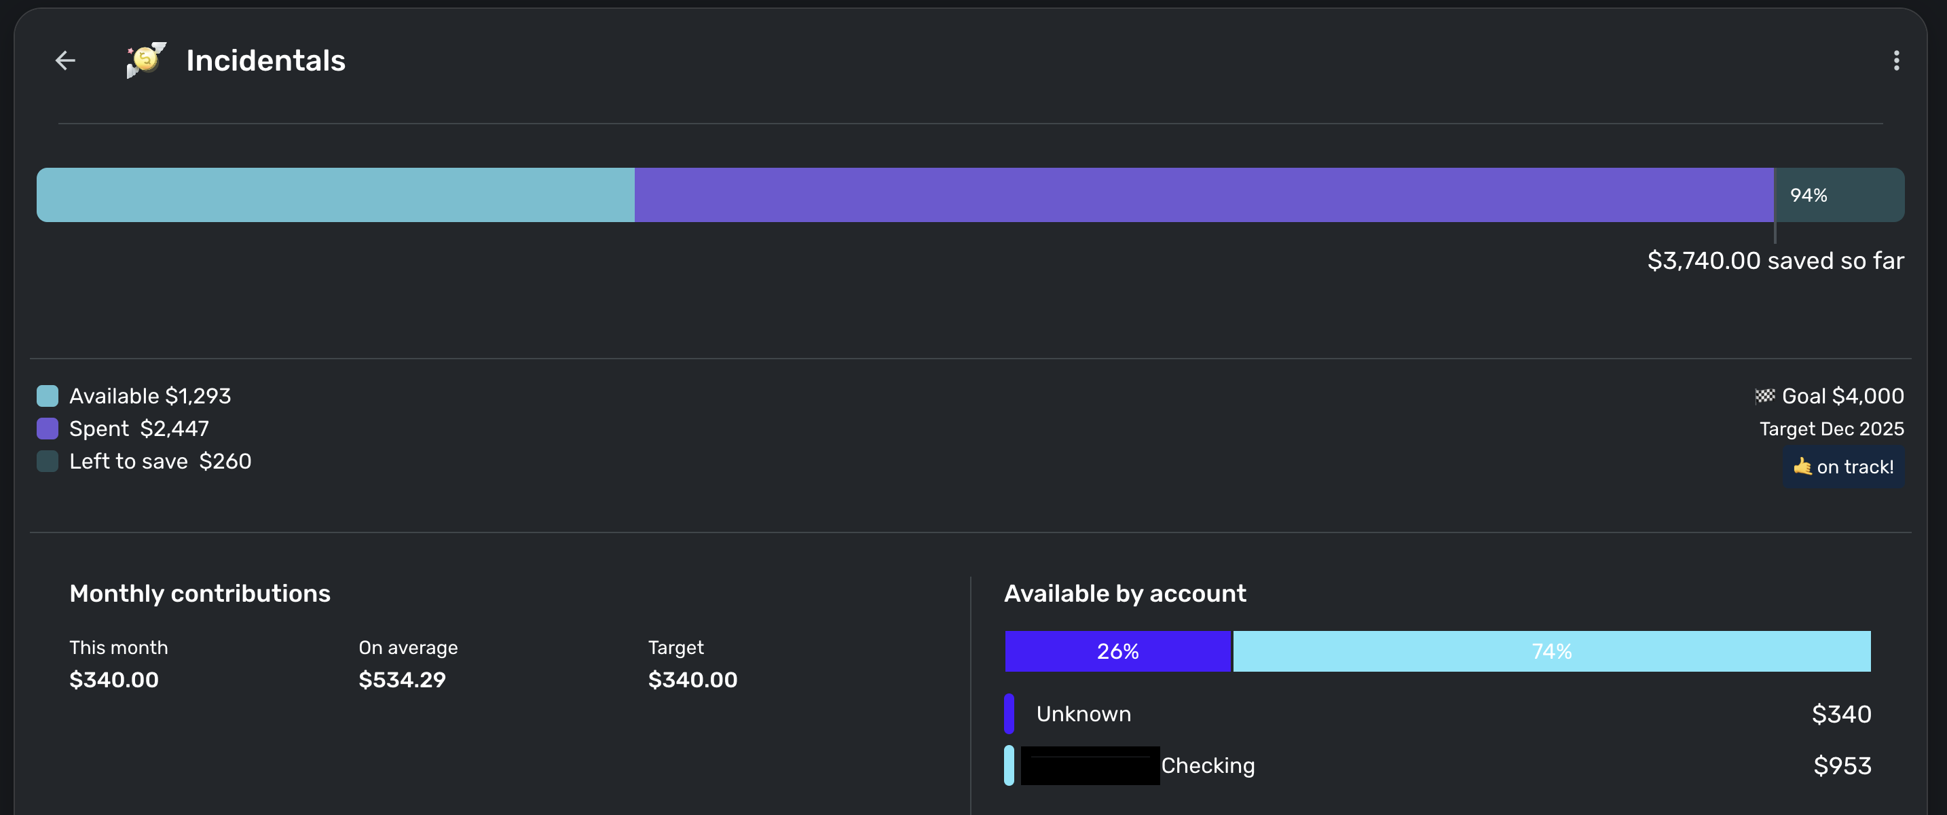Click the Target monthly contribution $340.00

(692, 679)
